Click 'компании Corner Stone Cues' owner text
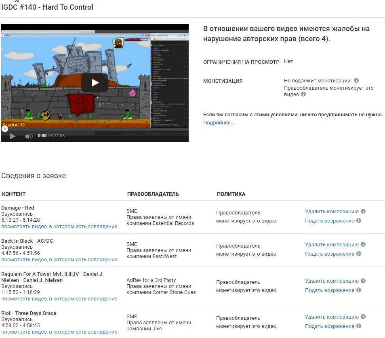Image resolution: width=385 pixels, height=338 pixels. (x=161, y=292)
